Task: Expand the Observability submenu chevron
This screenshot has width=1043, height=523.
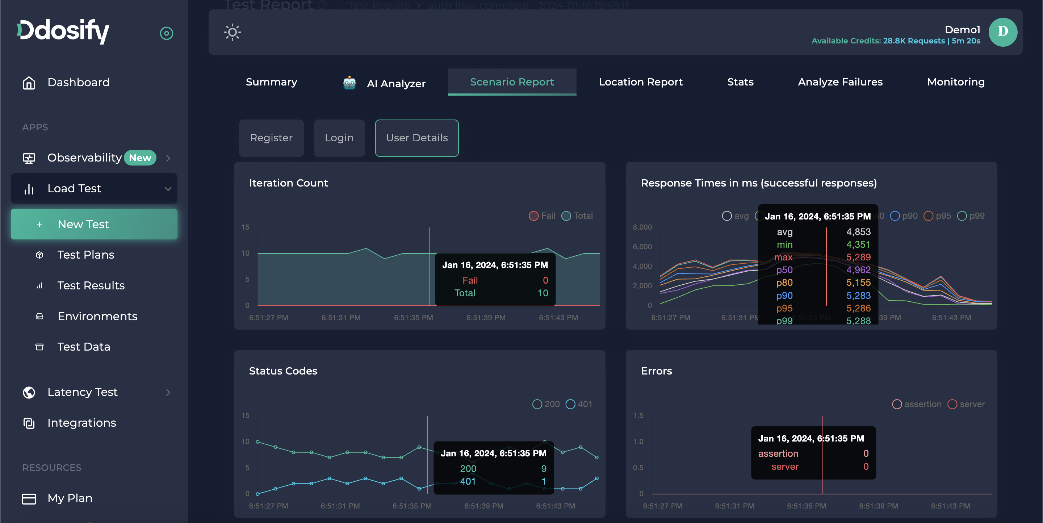Action: coord(168,158)
